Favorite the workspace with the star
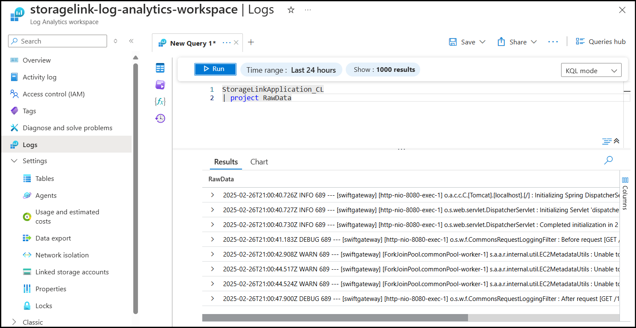The height and width of the screenshot is (328, 636). (x=291, y=10)
